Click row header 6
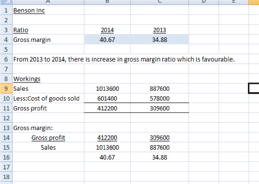This screenshot has width=259, height=184. coord(6,59)
